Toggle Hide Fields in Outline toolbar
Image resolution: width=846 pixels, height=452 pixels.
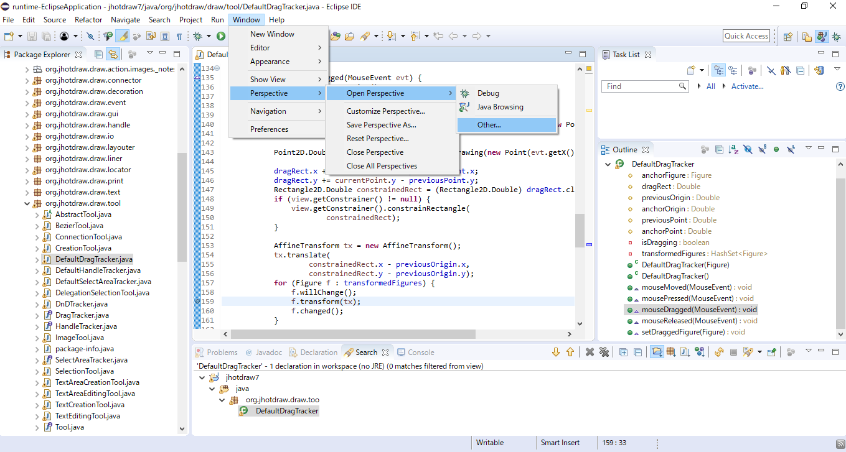tap(748, 149)
